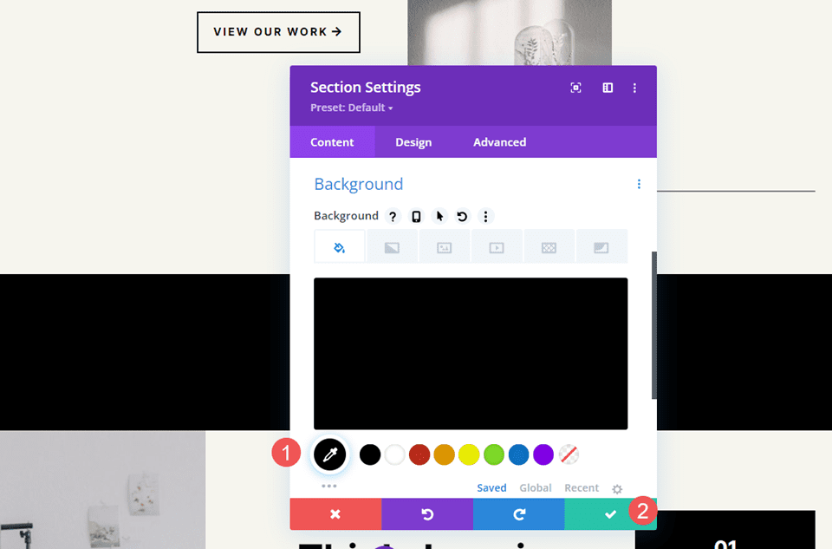Save changes with the green checkmark button
Screen dimensions: 832x549
click(x=610, y=513)
